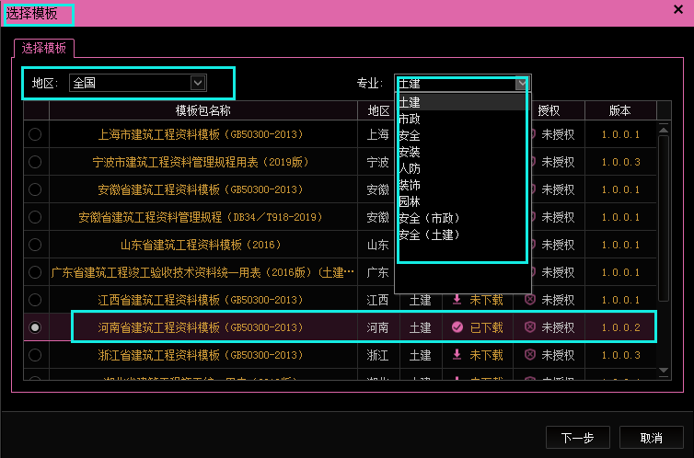Click the 宁波 region cell
The height and width of the screenshot is (458, 694).
[x=377, y=162]
